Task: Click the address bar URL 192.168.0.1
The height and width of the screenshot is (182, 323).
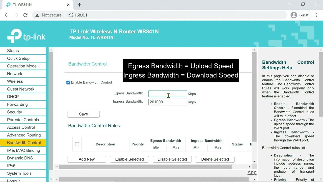Action: (x=77, y=15)
